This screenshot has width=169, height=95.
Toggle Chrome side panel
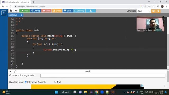point(158,6)
